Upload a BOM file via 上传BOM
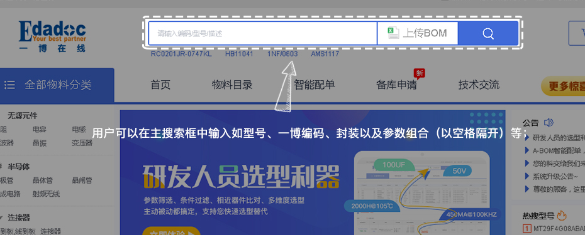This screenshot has width=585, height=235. pyautogui.click(x=418, y=33)
